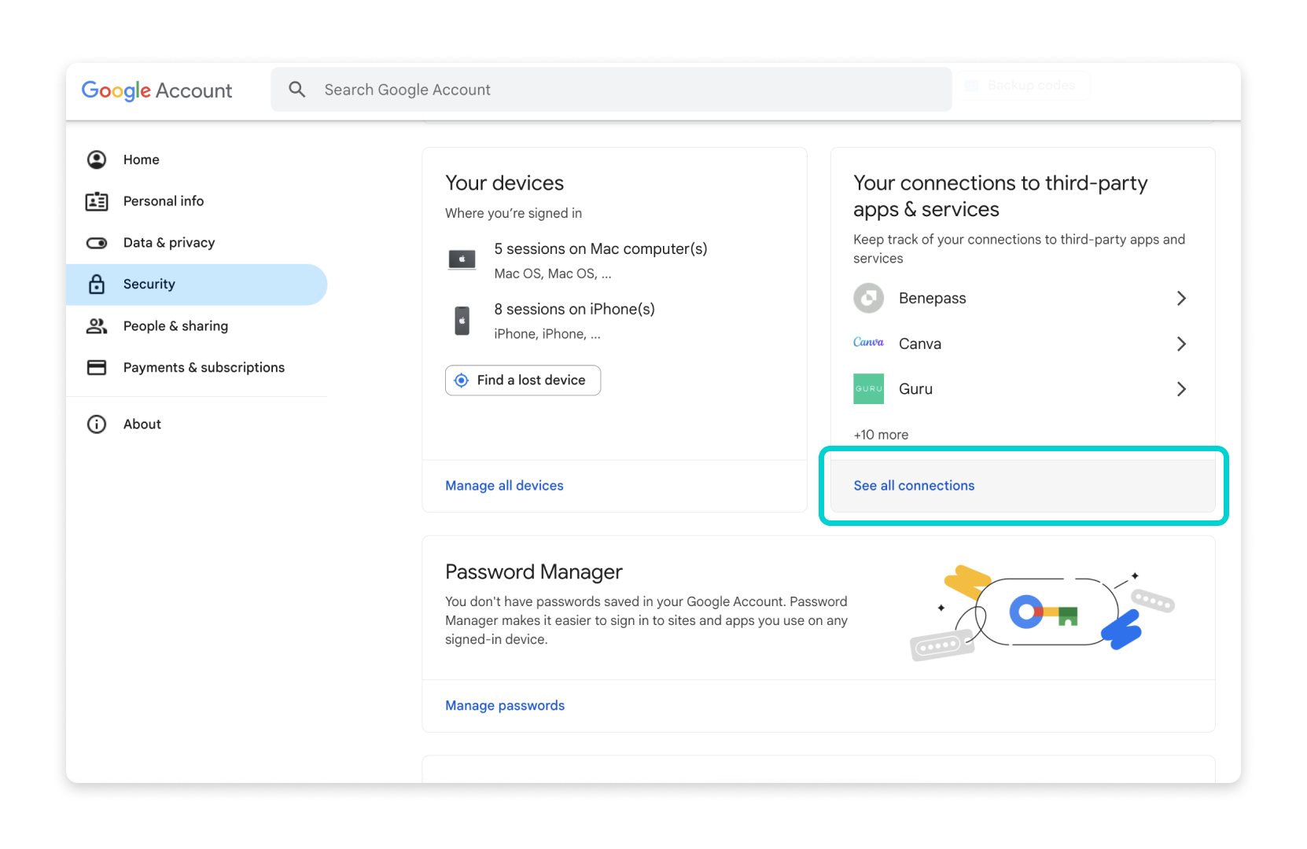Click the Guru green app logo
Viewport: 1307px width, 849px height.
coord(868,389)
